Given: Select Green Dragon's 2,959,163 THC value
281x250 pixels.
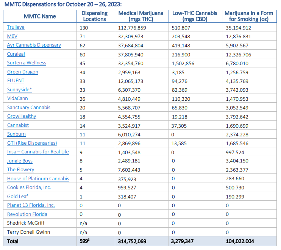Looking at the screenshot, I should [129, 73].
